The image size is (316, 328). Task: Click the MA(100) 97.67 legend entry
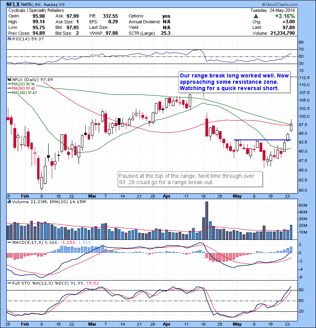pyautogui.click(x=22, y=92)
